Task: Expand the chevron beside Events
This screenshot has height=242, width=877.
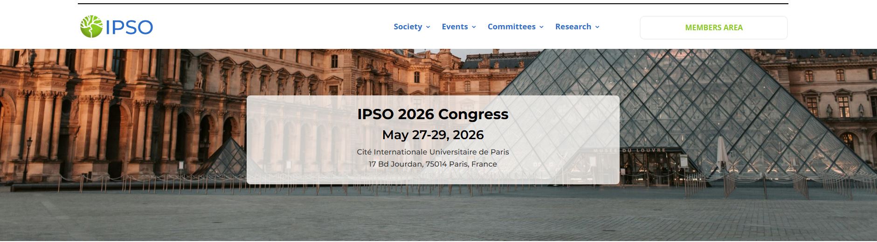Action: tap(474, 27)
